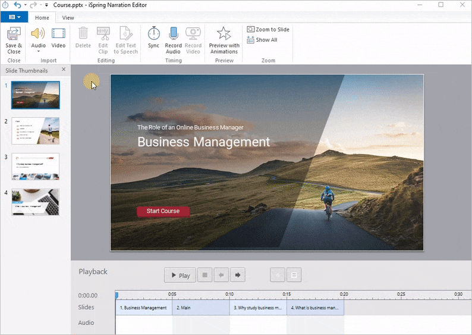Switch to the View tab

(x=68, y=18)
